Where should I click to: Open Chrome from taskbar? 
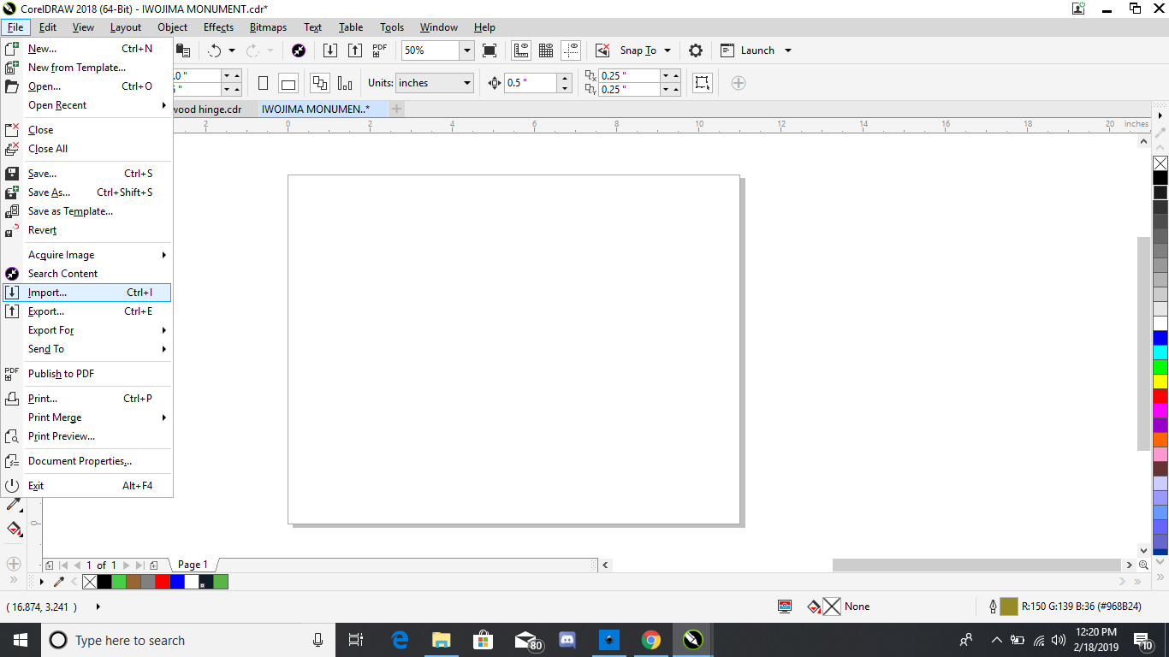click(651, 640)
